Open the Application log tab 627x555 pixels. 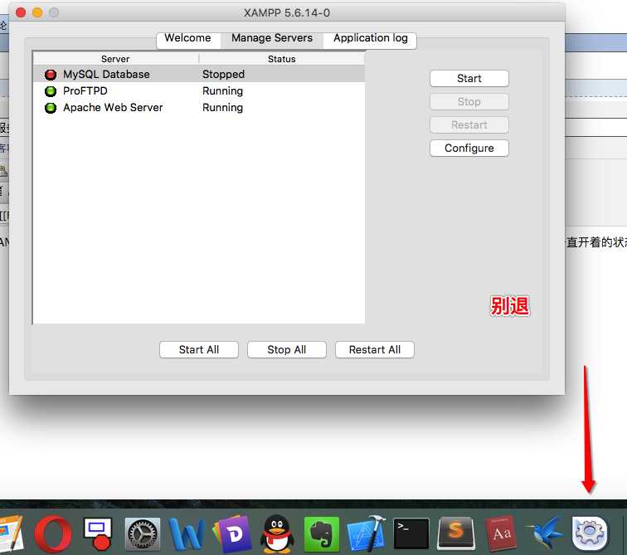coord(370,38)
